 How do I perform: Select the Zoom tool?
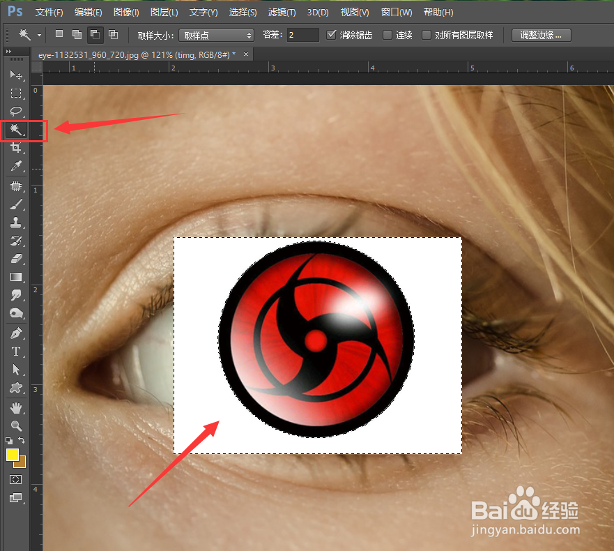15,426
